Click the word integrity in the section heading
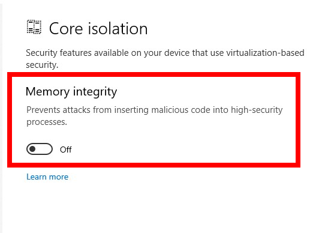Screen dimensions: 331x233 coord(95,92)
